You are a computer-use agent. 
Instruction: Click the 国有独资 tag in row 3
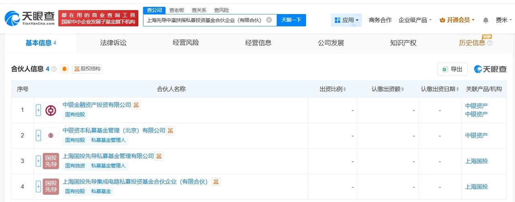pos(75,166)
